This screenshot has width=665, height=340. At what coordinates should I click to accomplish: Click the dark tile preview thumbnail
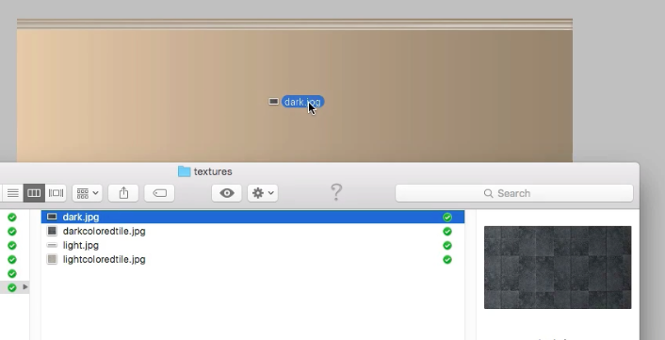(x=558, y=267)
